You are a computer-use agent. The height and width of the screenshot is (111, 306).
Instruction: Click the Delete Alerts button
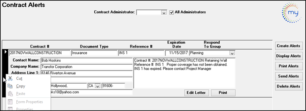[288, 86]
